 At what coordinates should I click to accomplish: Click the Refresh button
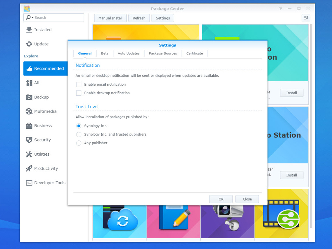click(x=139, y=18)
